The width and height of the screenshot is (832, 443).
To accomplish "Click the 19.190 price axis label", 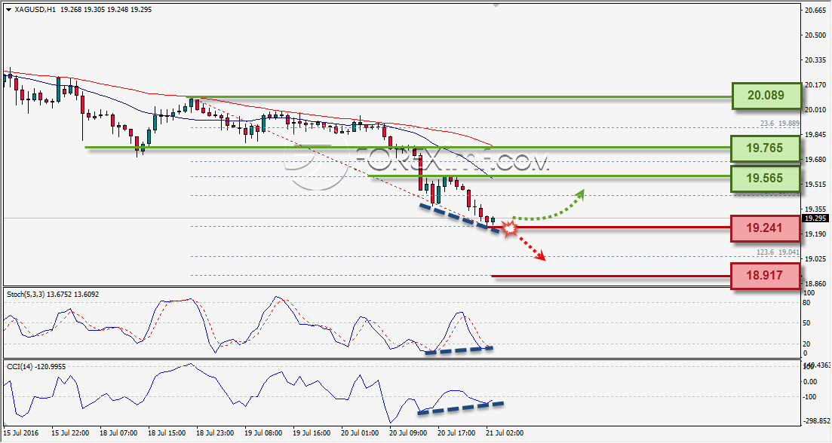I will point(815,234).
